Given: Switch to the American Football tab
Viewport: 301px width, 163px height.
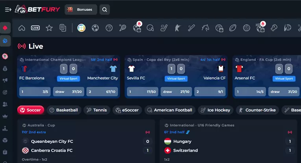Looking at the screenshot, I should 170,110.
